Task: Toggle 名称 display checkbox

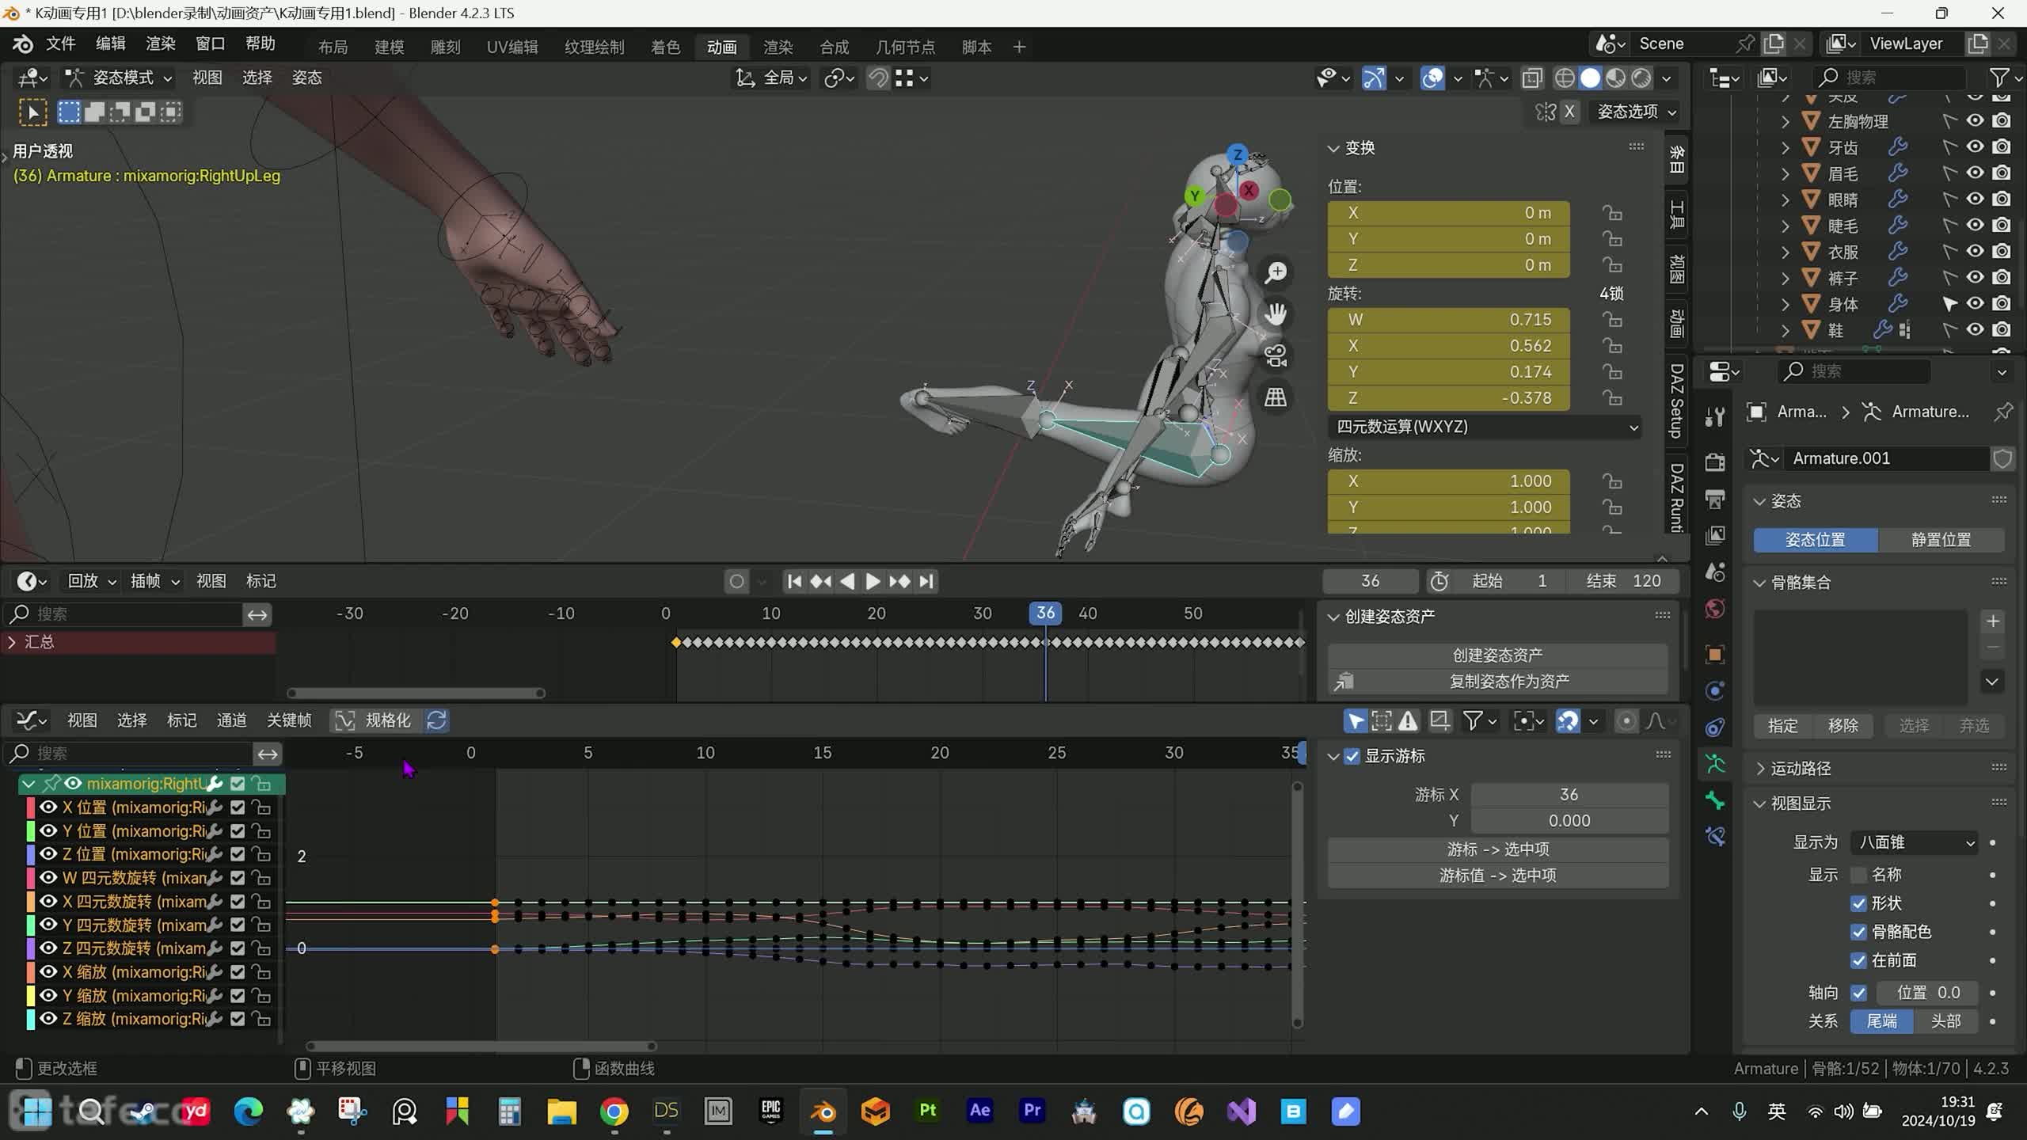Action: tap(1858, 875)
